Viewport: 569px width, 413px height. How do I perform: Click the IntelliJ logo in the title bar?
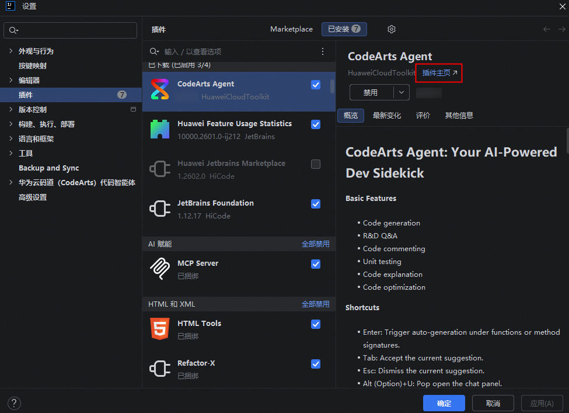tap(11, 6)
